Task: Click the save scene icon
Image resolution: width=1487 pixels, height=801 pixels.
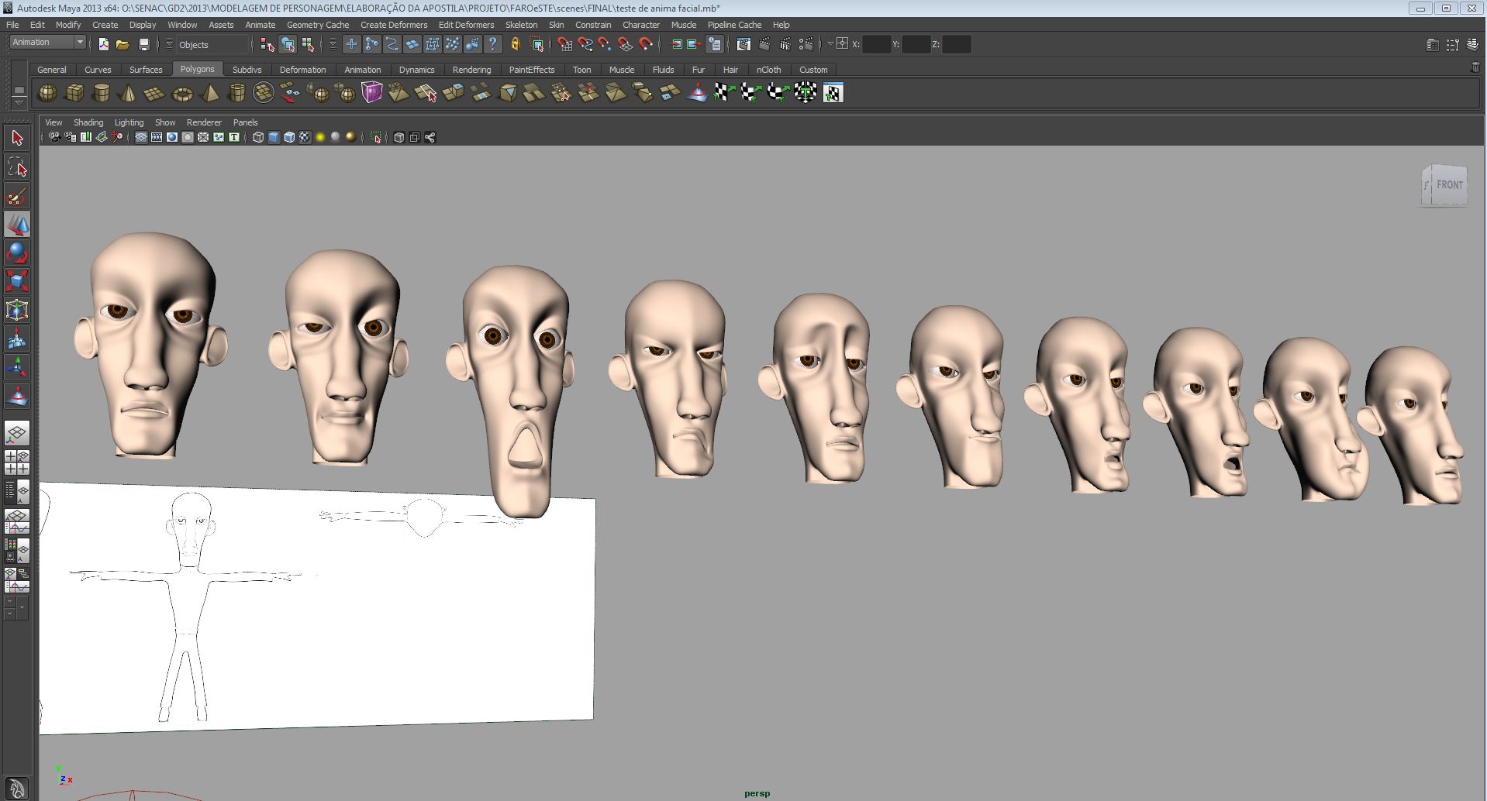Action: tap(143, 45)
